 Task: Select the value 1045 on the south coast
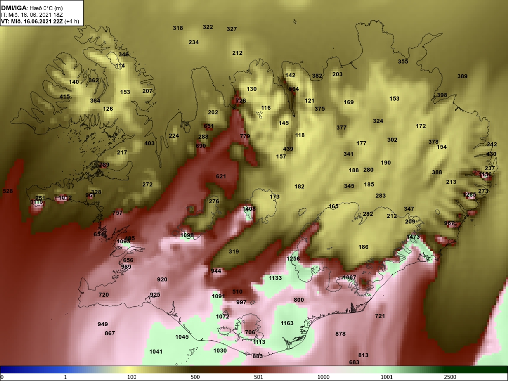tap(182, 337)
